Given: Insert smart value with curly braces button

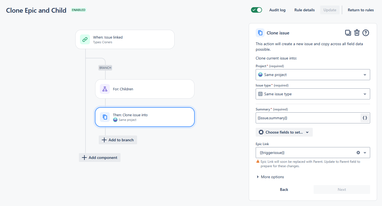Looking at the screenshot, I should (365, 118).
